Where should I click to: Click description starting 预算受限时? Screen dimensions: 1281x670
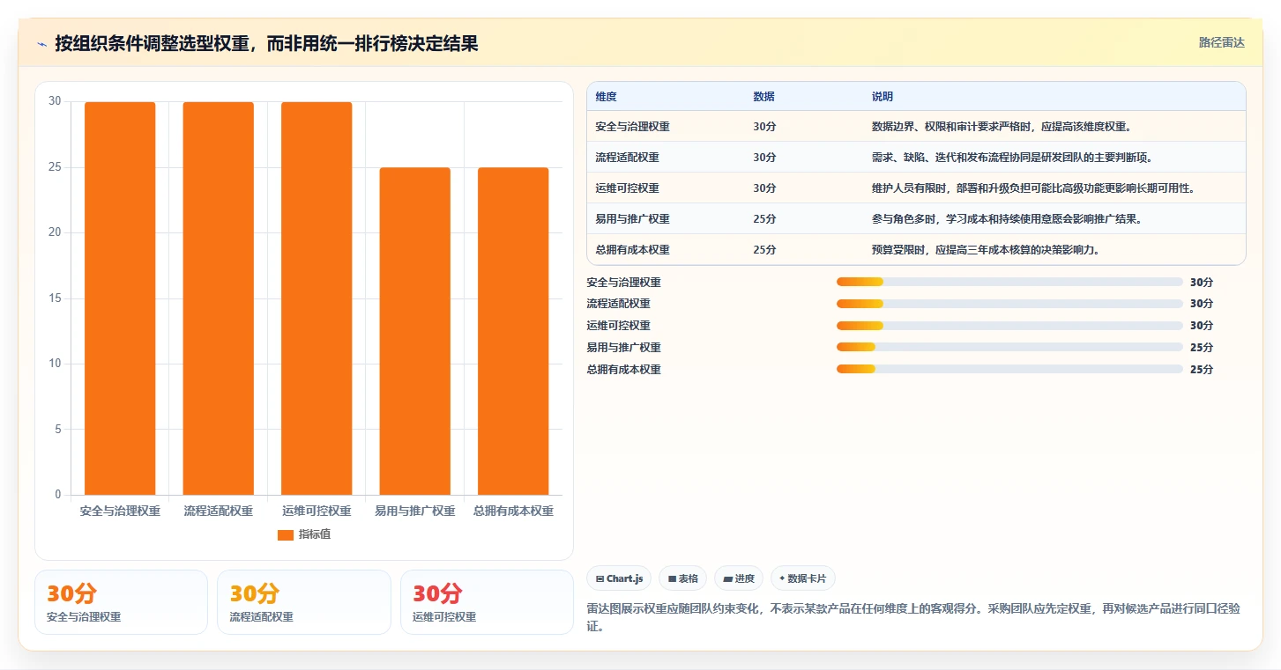(x=986, y=250)
